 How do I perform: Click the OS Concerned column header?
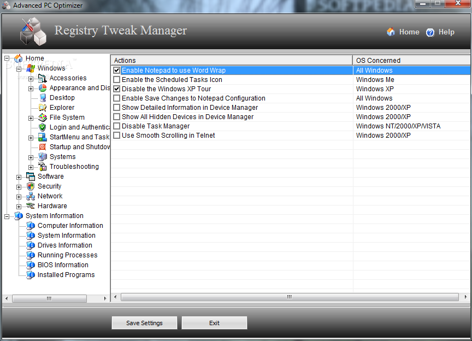[411, 60]
